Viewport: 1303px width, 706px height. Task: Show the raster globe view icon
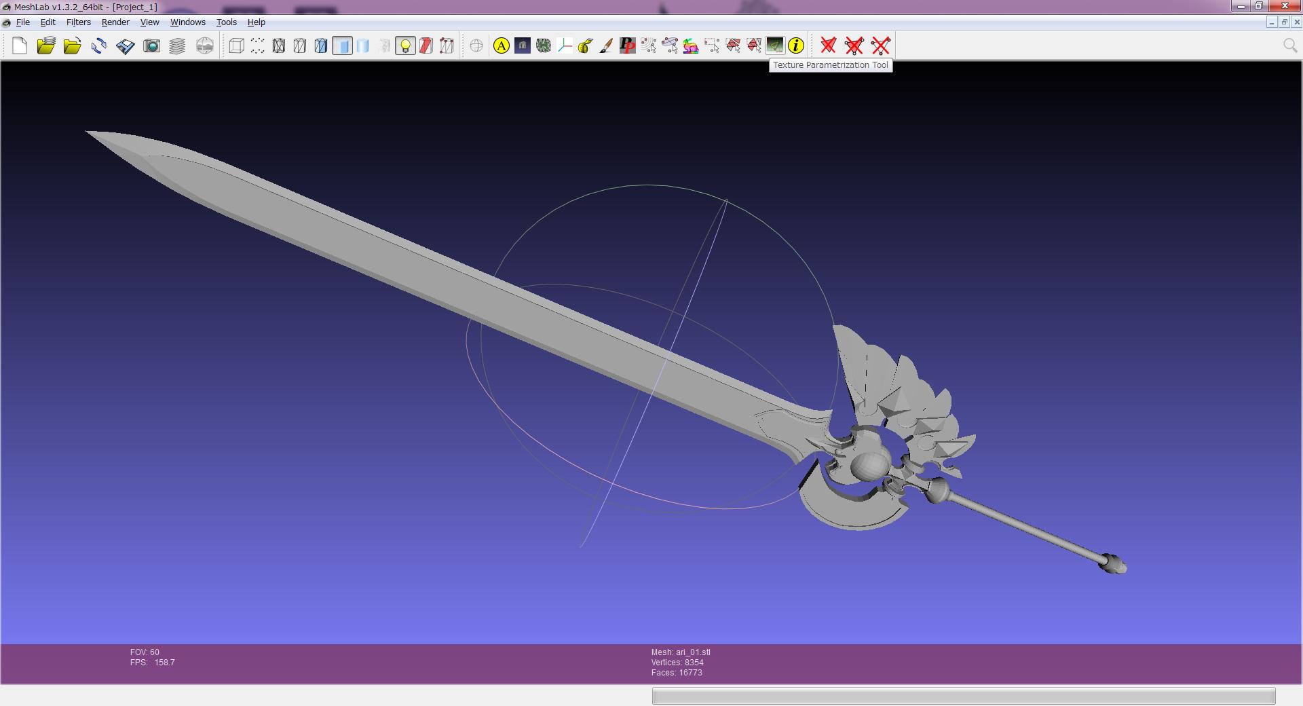click(x=204, y=45)
